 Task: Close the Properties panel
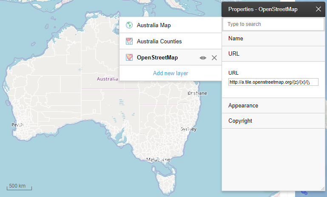(318, 9)
